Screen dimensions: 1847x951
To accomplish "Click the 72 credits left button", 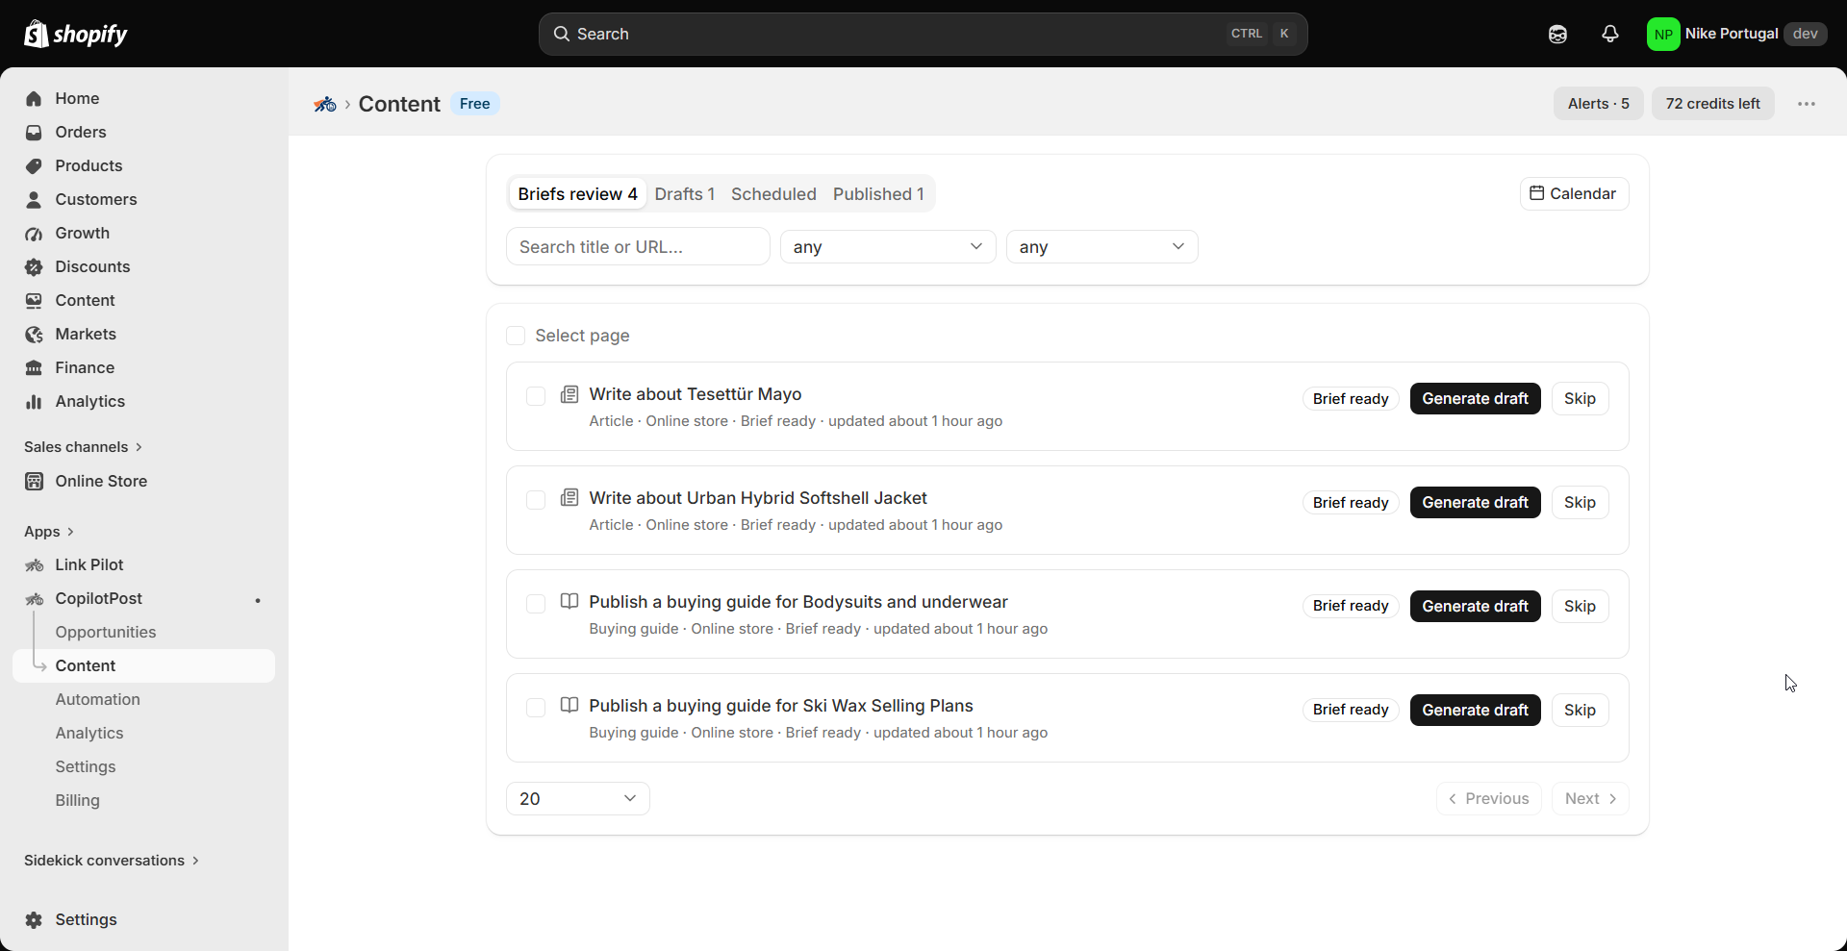I will tap(1712, 104).
